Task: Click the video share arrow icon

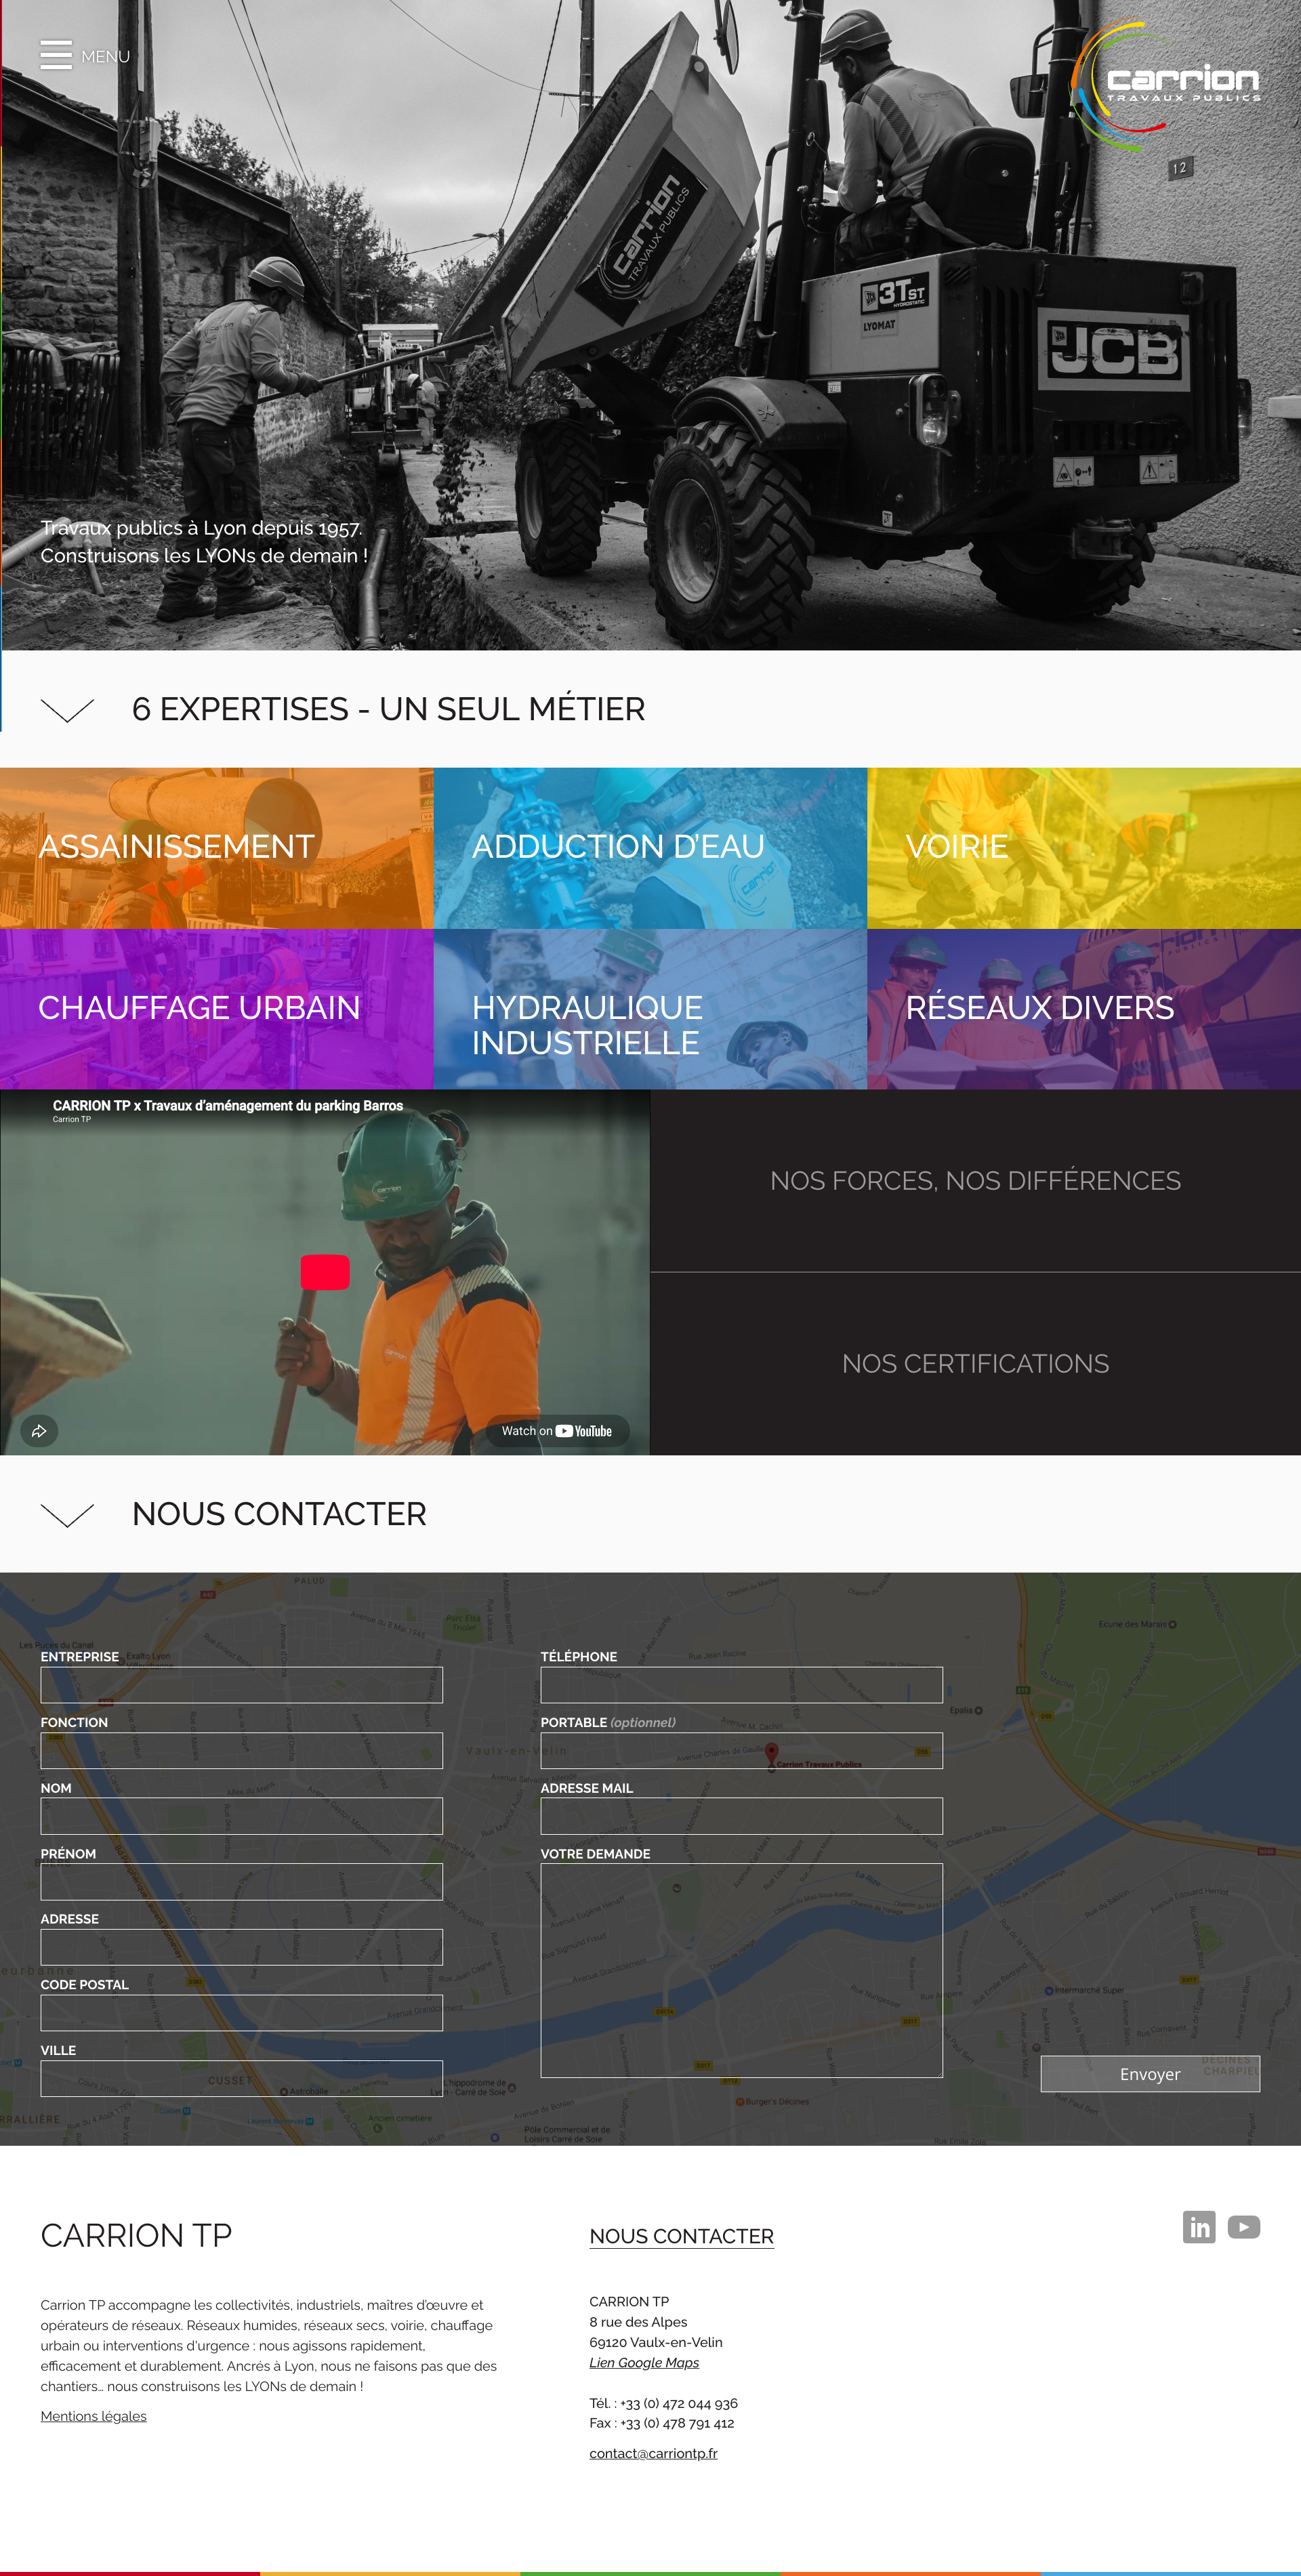Action: [x=39, y=1431]
